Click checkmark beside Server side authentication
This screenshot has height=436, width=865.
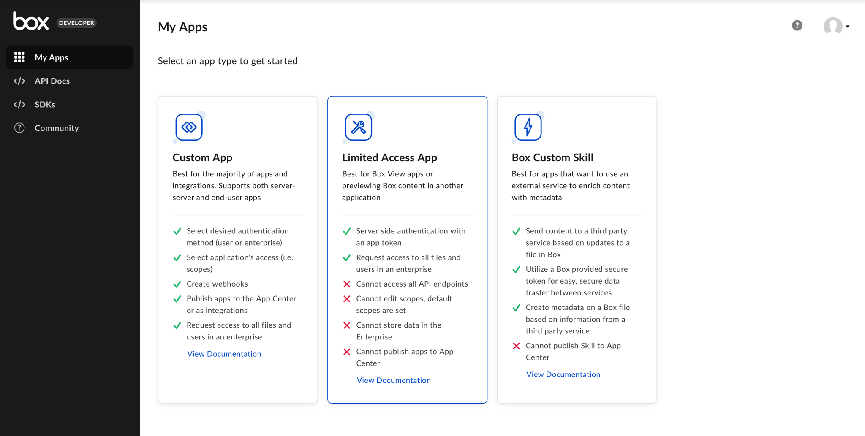tap(347, 231)
